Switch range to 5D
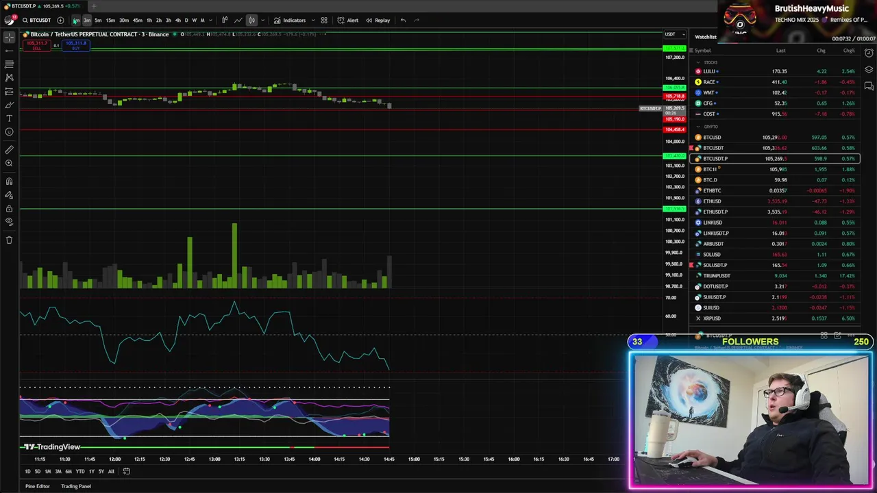Screen dimensions: 877x493 pos(38,471)
